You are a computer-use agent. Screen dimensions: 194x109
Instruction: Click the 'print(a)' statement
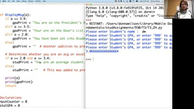pyautogui.click(x=12, y=78)
